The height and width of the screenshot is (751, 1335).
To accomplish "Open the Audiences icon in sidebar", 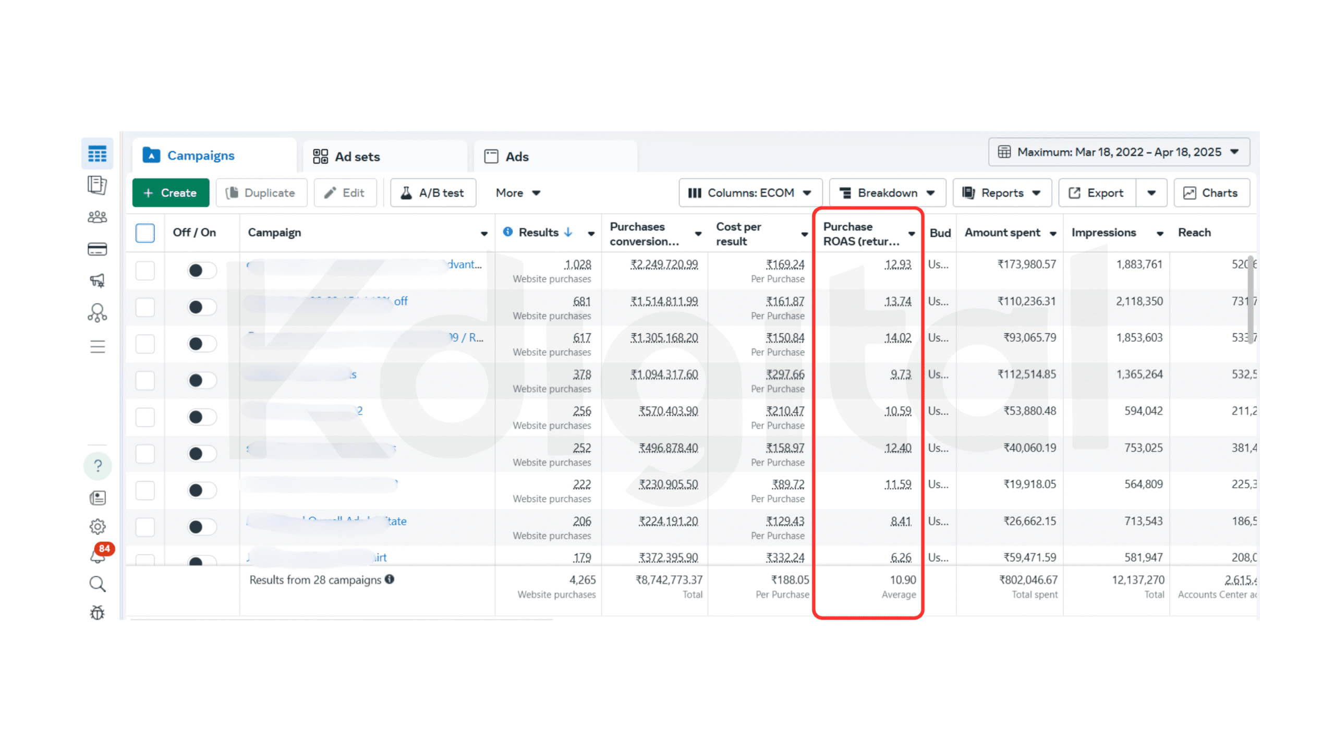I will pos(97,217).
